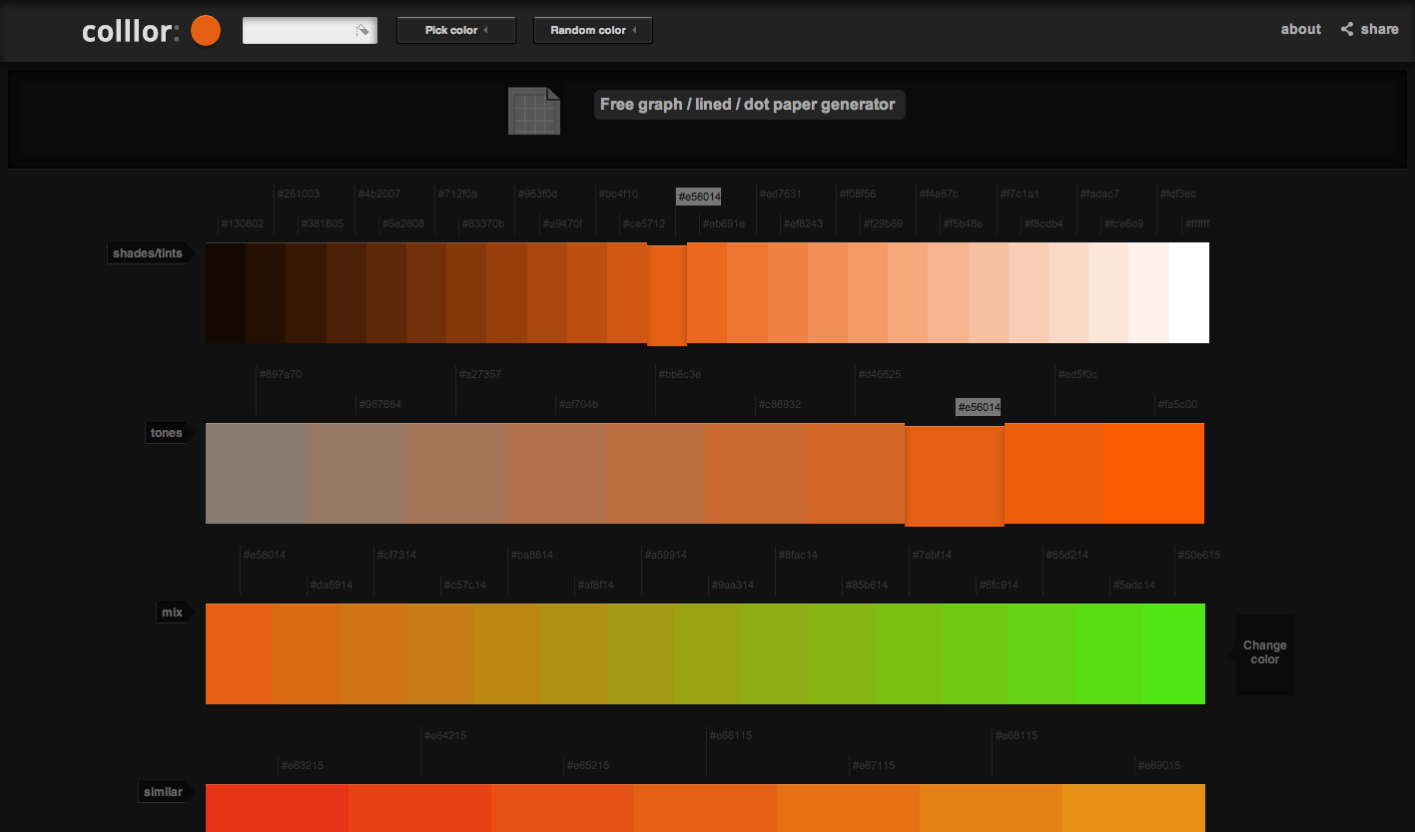Select the darkest #130802 shade swatch

[225, 291]
